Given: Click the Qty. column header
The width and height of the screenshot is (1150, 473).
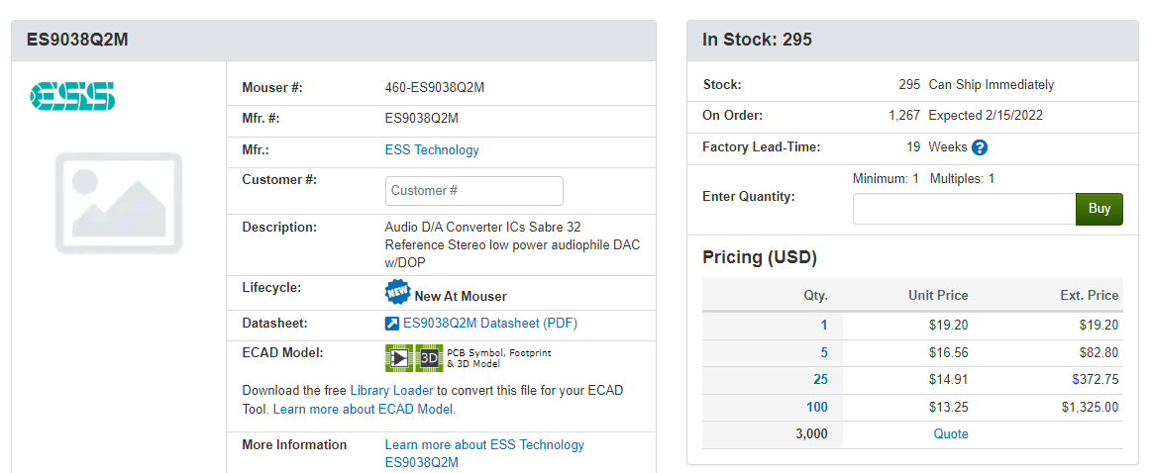Looking at the screenshot, I should (815, 296).
